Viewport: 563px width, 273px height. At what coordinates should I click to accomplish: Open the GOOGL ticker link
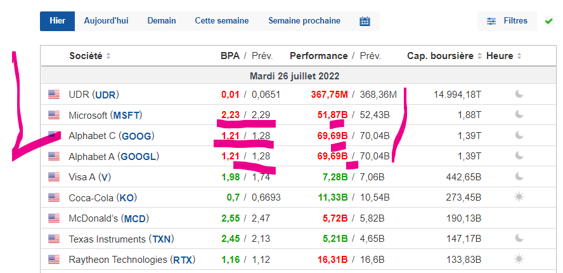point(138,156)
